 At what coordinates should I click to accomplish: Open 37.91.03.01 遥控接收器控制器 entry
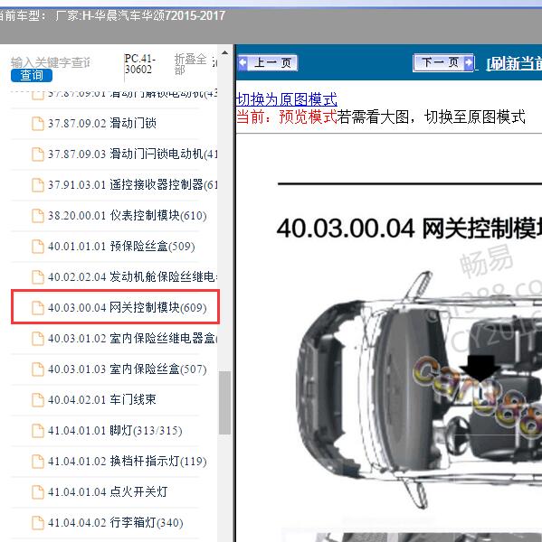click(133, 184)
